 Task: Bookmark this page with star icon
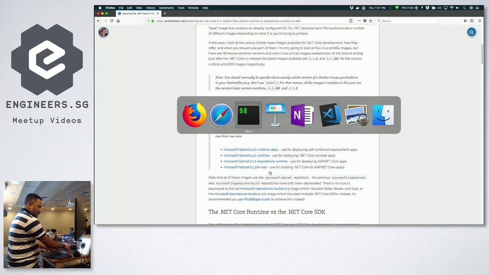point(371,21)
